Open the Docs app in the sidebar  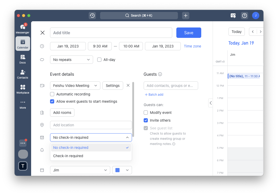tap(23, 59)
